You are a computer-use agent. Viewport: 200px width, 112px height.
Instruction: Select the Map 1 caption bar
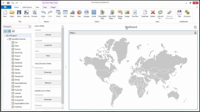pos(133,33)
